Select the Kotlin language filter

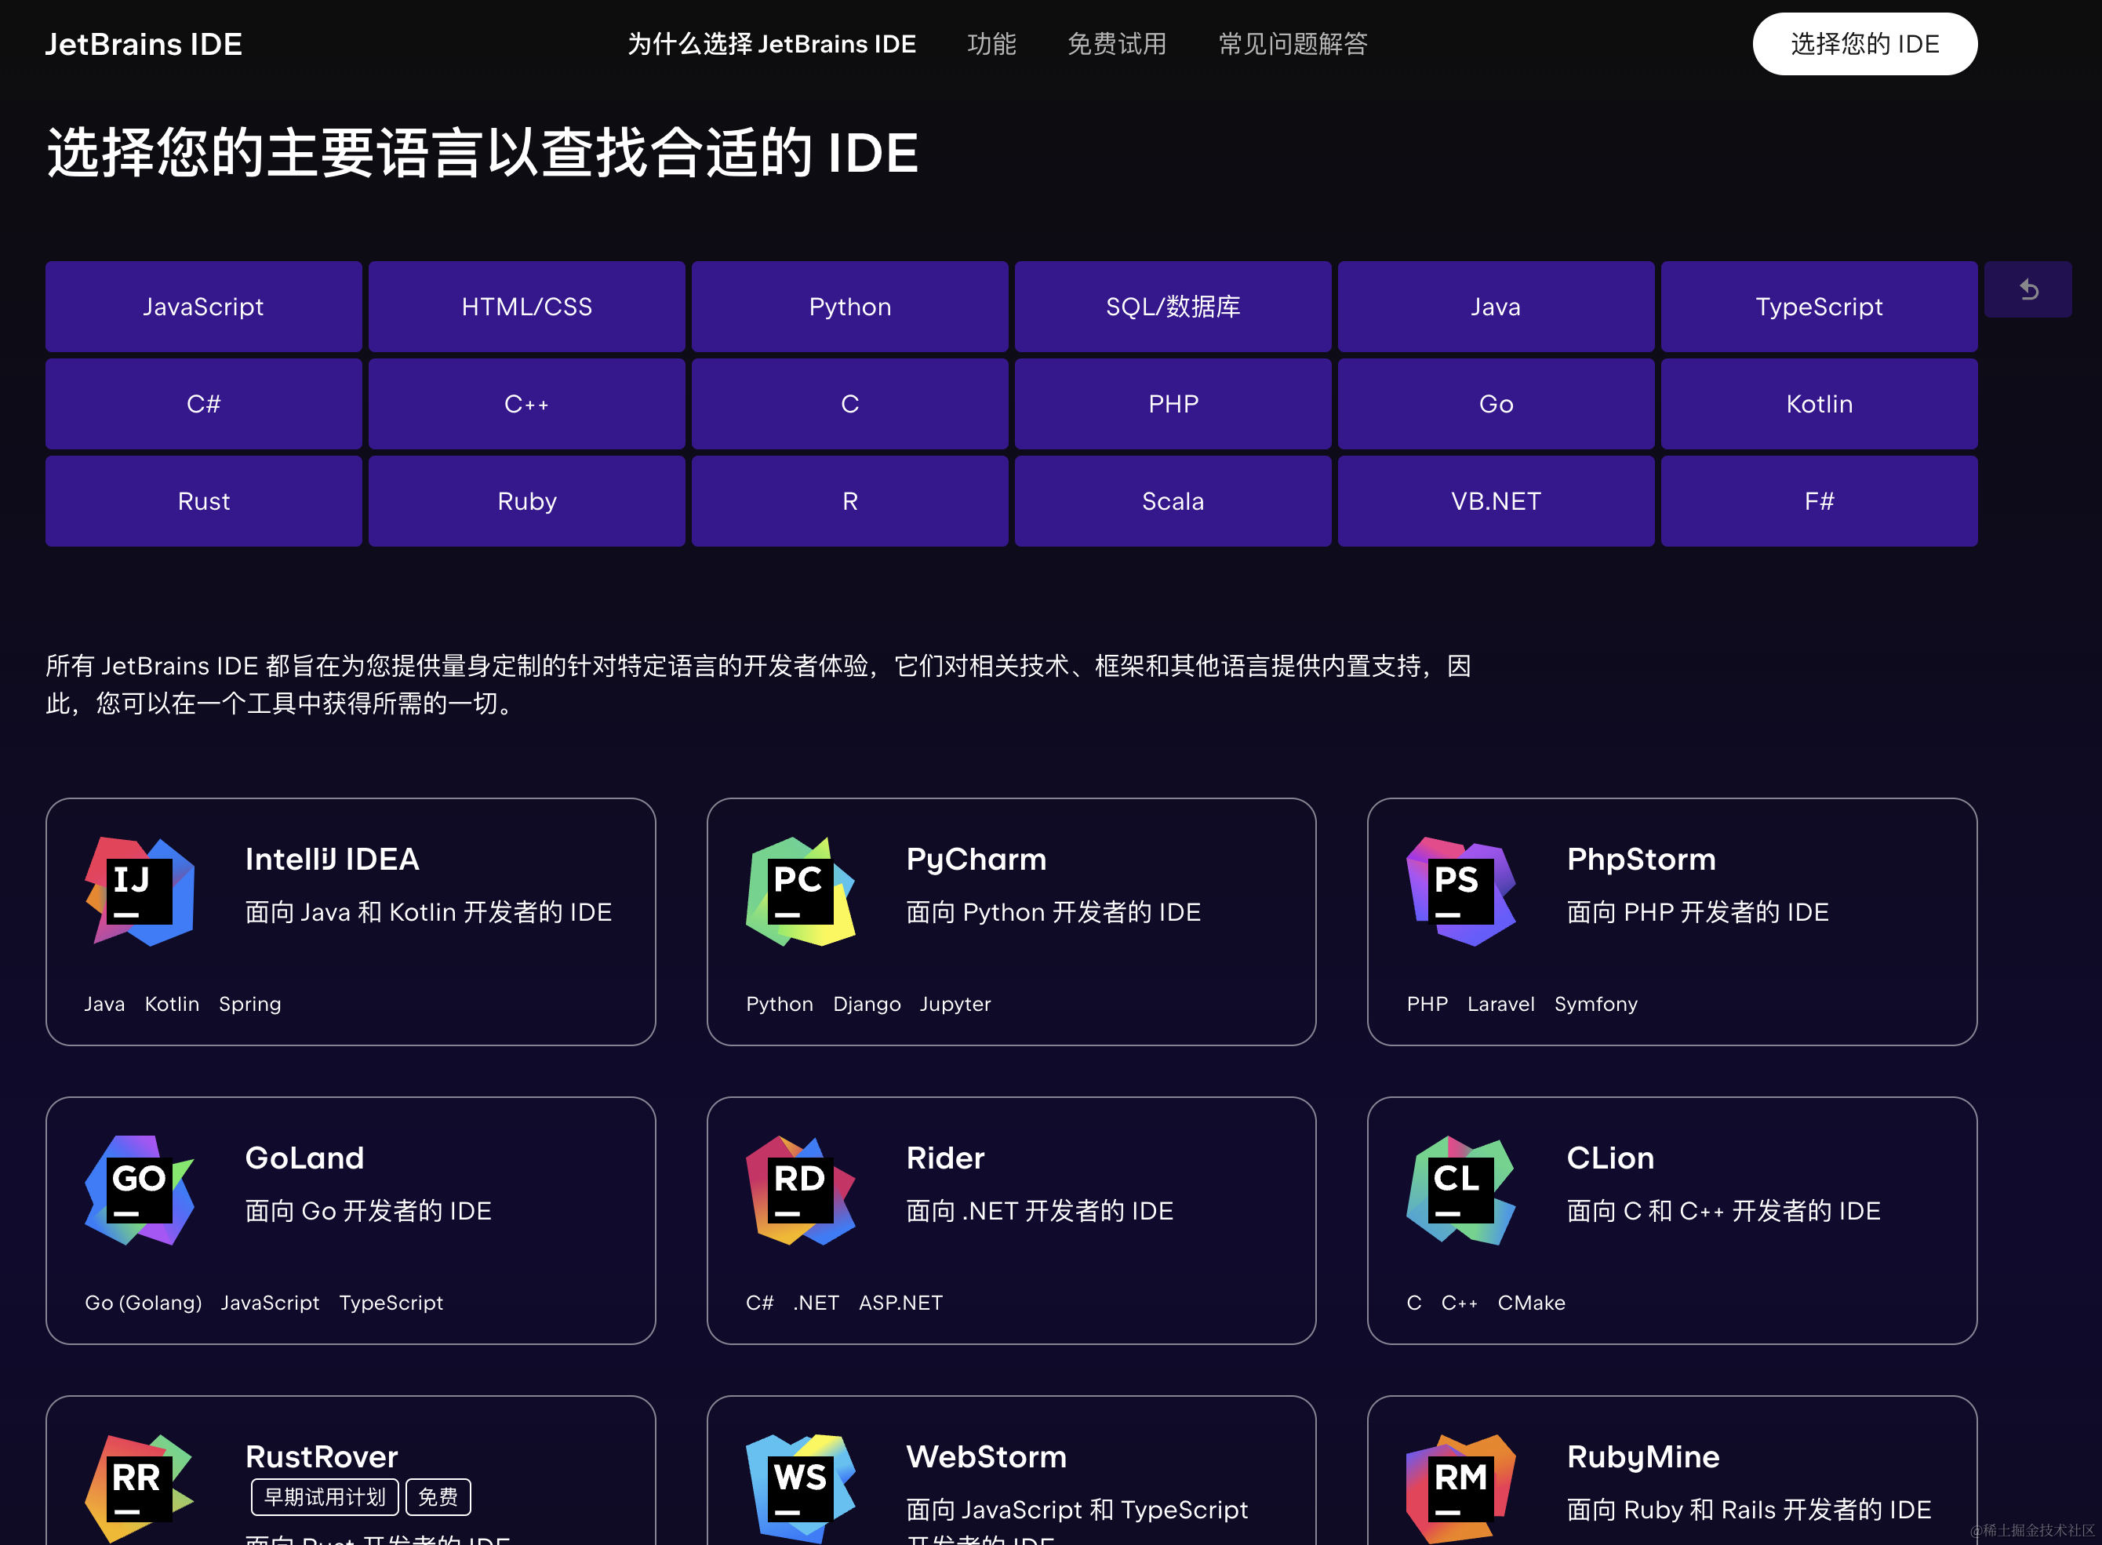pos(1819,403)
